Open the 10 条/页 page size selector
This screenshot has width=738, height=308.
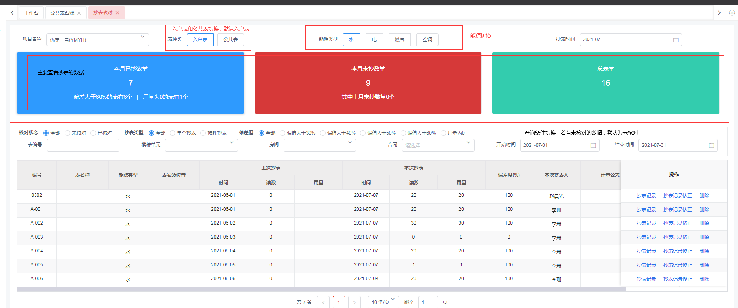click(383, 302)
